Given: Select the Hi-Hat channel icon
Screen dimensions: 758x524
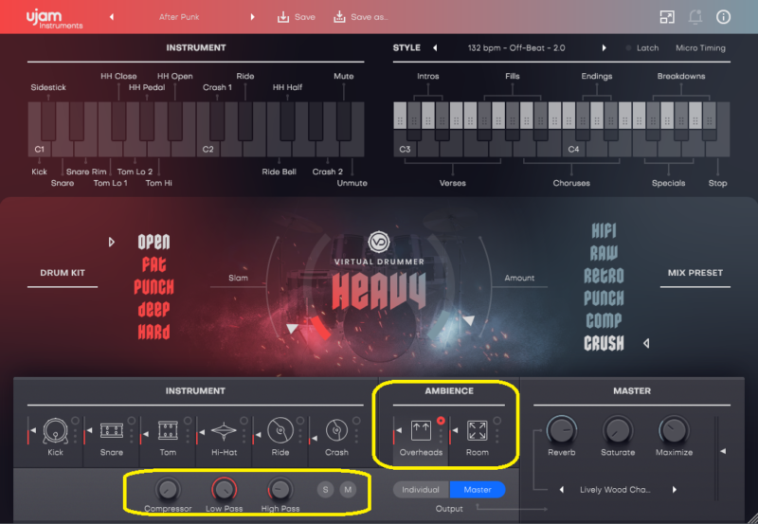Looking at the screenshot, I should (225, 431).
